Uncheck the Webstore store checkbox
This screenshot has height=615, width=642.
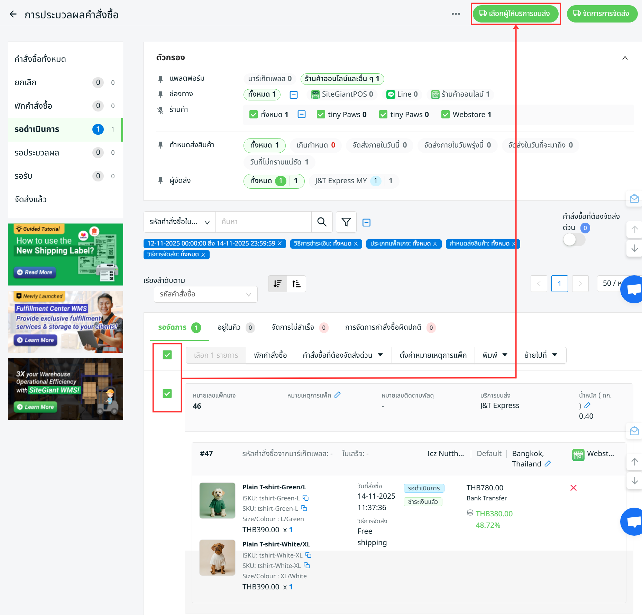446,115
